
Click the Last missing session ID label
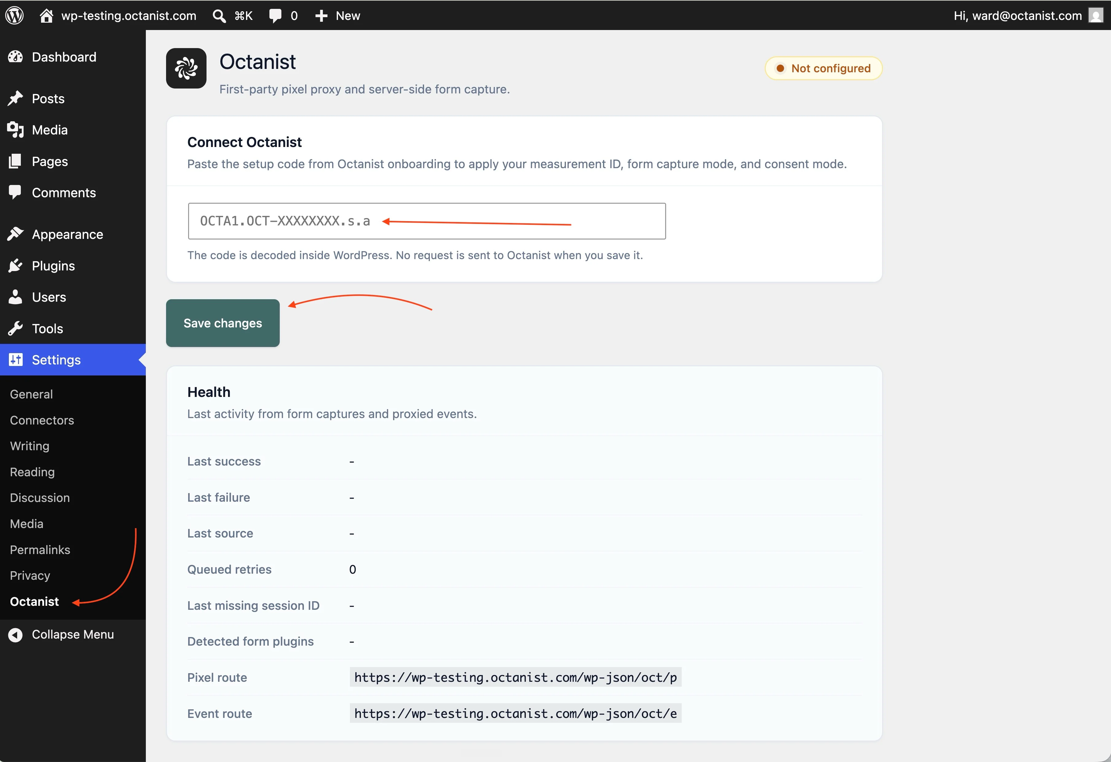coord(253,605)
